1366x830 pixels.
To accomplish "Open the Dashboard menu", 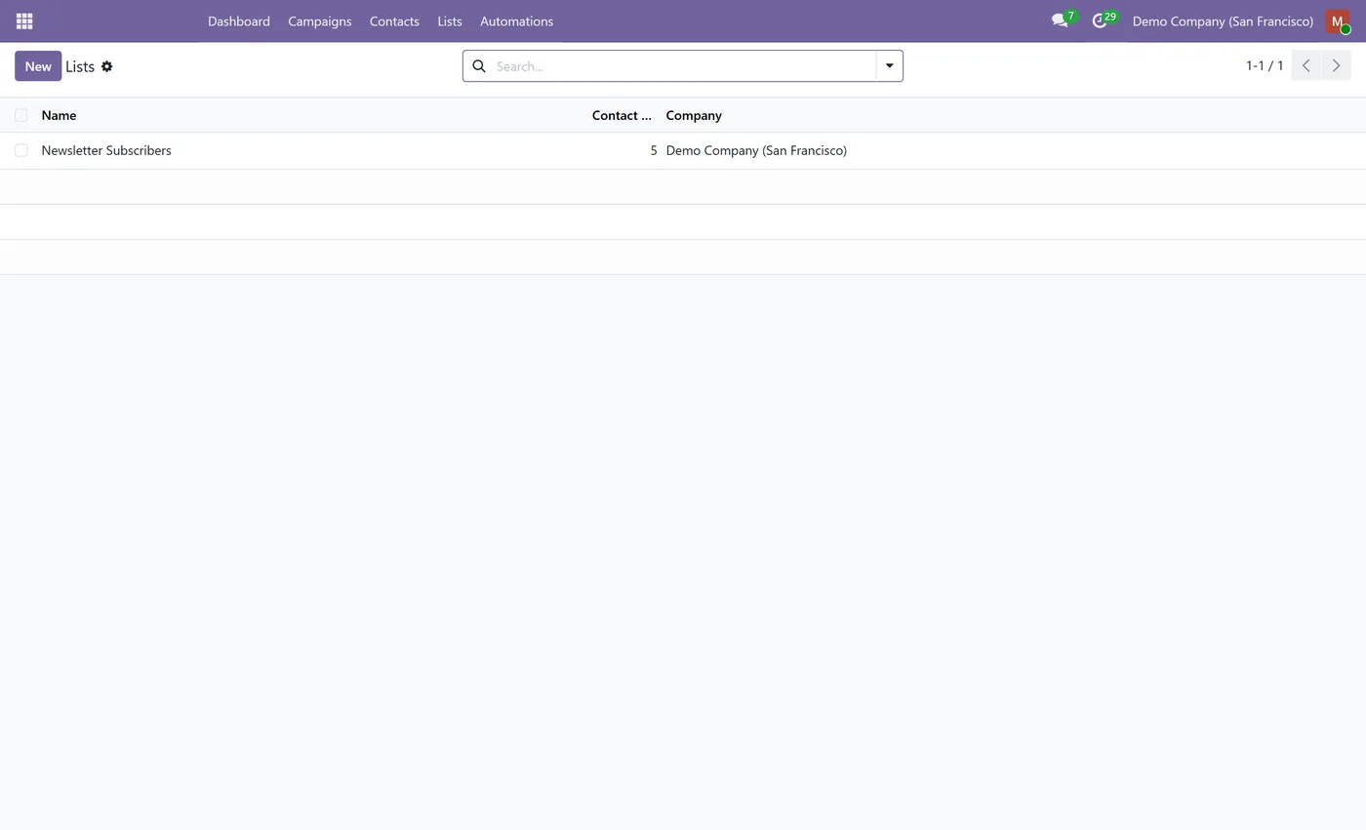I will [239, 21].
